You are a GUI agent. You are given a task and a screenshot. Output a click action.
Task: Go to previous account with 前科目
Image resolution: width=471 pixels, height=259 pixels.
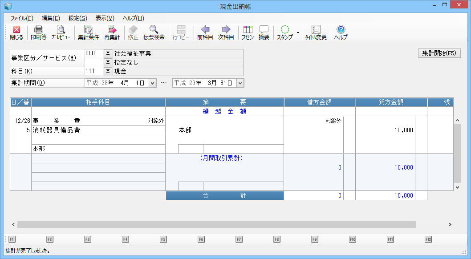click(205, 32)
